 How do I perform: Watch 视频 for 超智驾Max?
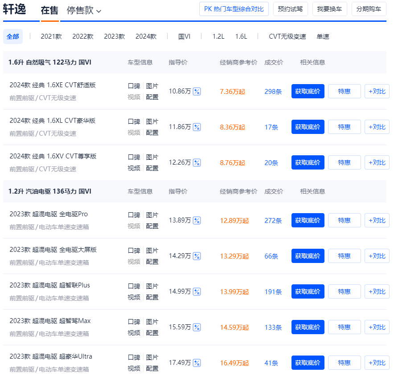pyautogui.click(x=134, y=333)
